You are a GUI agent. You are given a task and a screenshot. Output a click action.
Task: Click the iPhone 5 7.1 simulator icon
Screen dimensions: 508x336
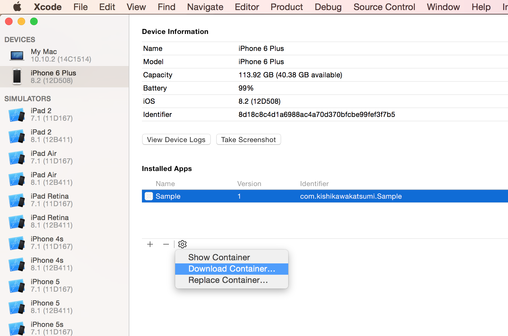tap(17, 286)
